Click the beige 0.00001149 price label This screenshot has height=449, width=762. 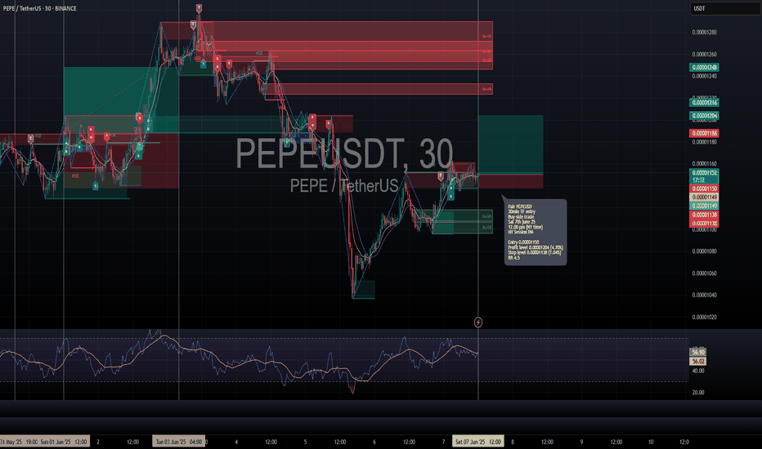[704, 197]
